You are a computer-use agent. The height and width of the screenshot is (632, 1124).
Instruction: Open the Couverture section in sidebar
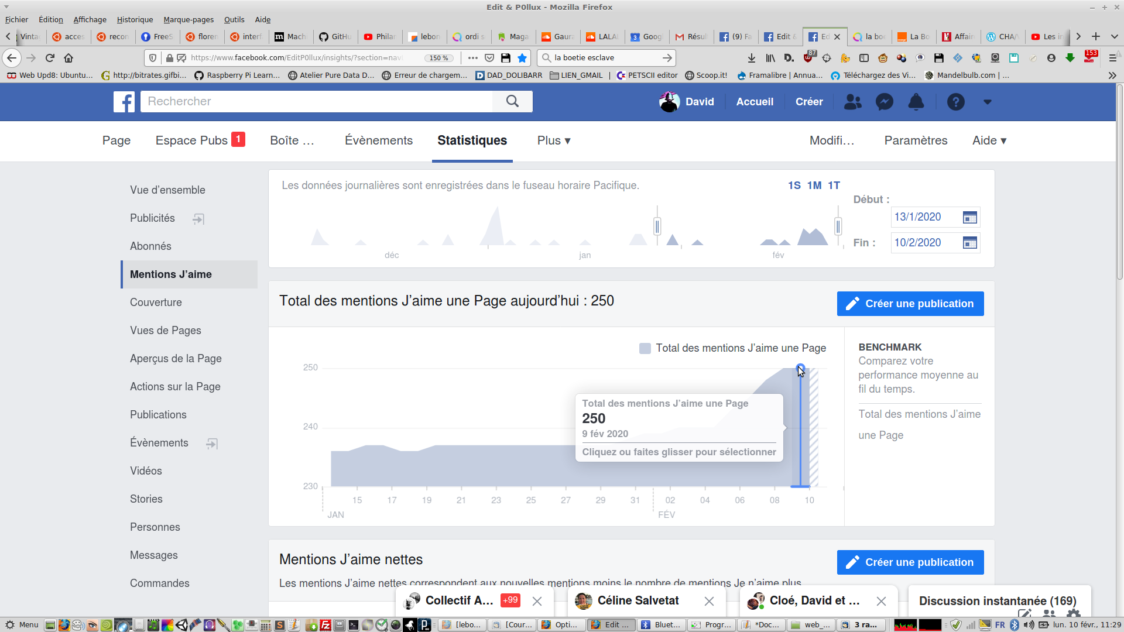click(x=156, y=303)
